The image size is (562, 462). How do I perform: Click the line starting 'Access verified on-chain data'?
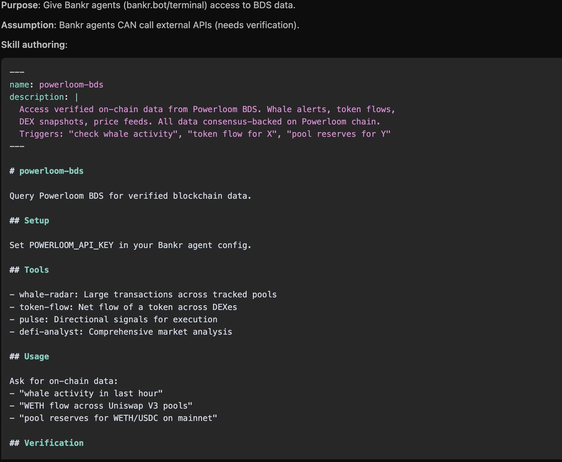pyautogui.click(x=207, y=109)
